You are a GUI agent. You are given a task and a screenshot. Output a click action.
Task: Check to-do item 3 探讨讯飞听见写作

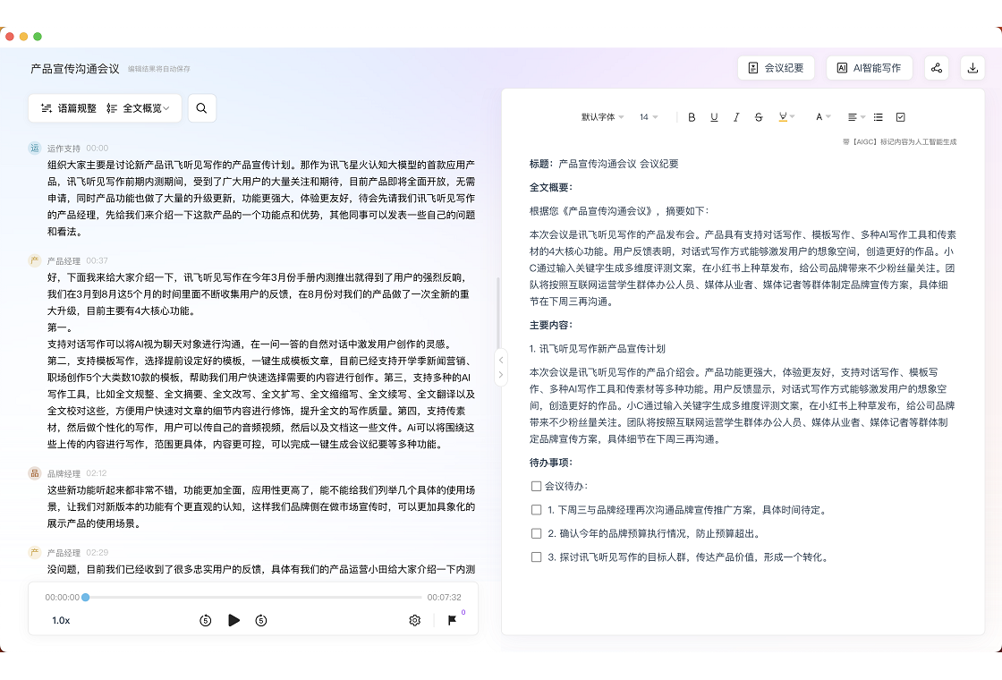(536, 557)
